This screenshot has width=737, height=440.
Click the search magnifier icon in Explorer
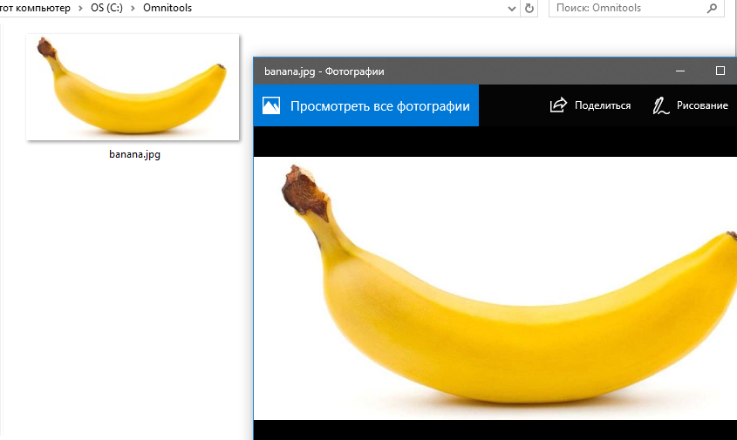click(712, 8)
